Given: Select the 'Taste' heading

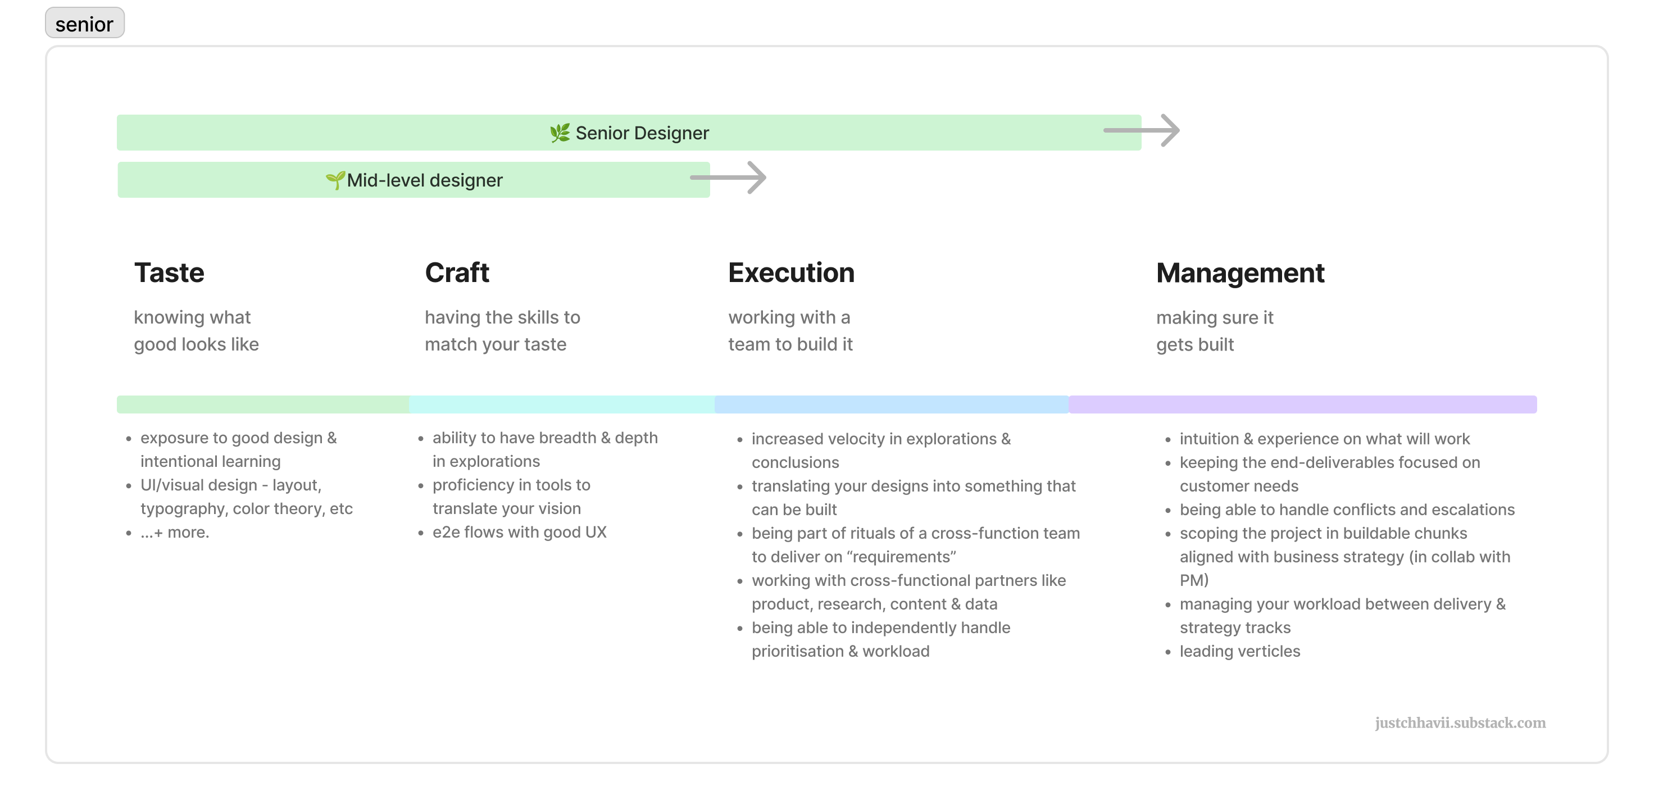Looking at the screenshot, I should pyautogui.click(x=169, y=273).
